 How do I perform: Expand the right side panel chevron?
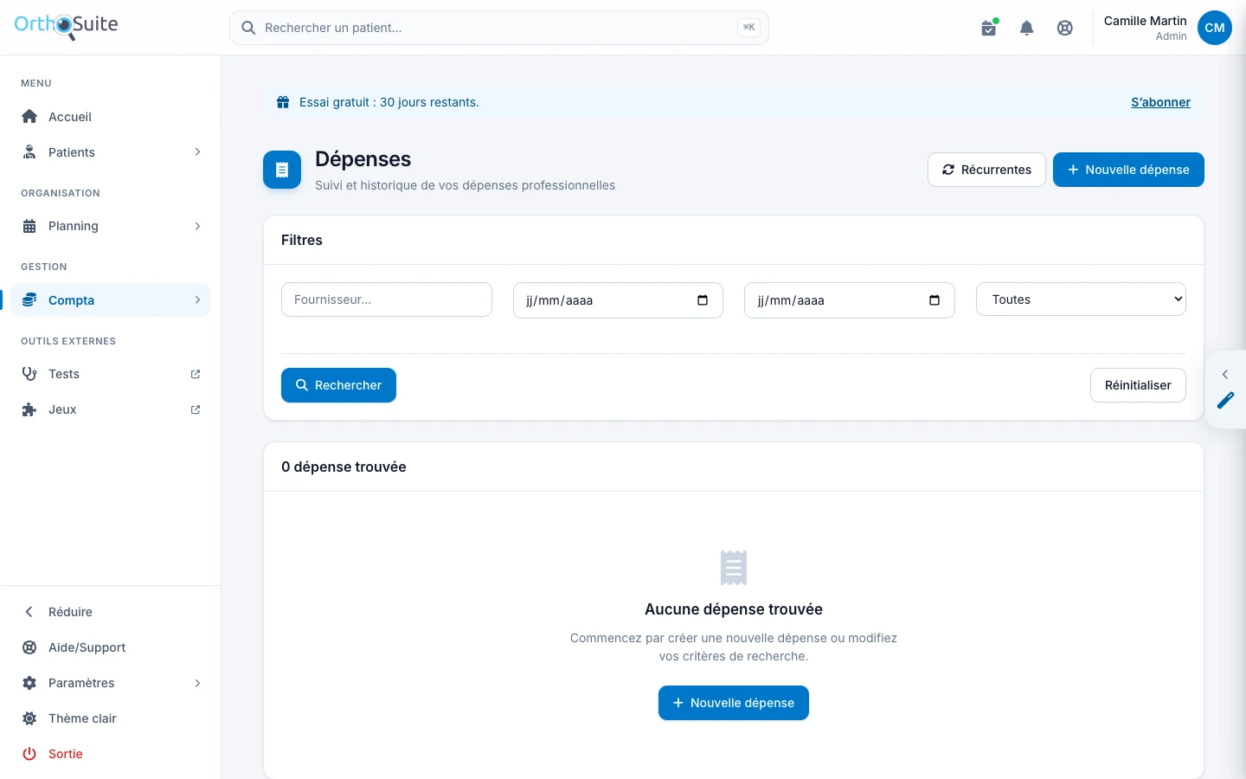tap(1225, 374)
